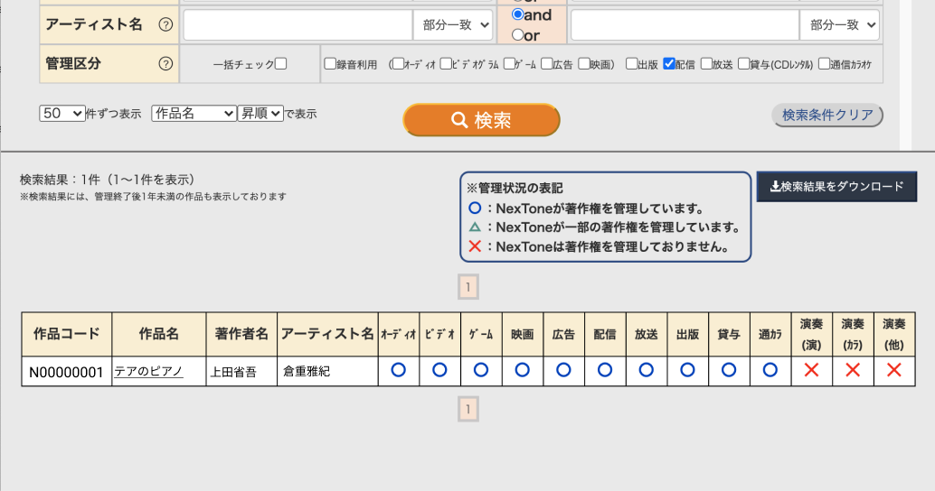Click the help icon beside アーティスト名

pos(165,25)
